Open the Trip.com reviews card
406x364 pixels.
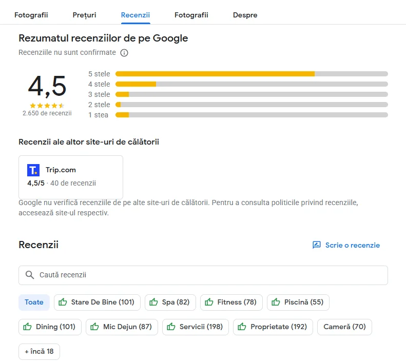[x=71, y=177]
